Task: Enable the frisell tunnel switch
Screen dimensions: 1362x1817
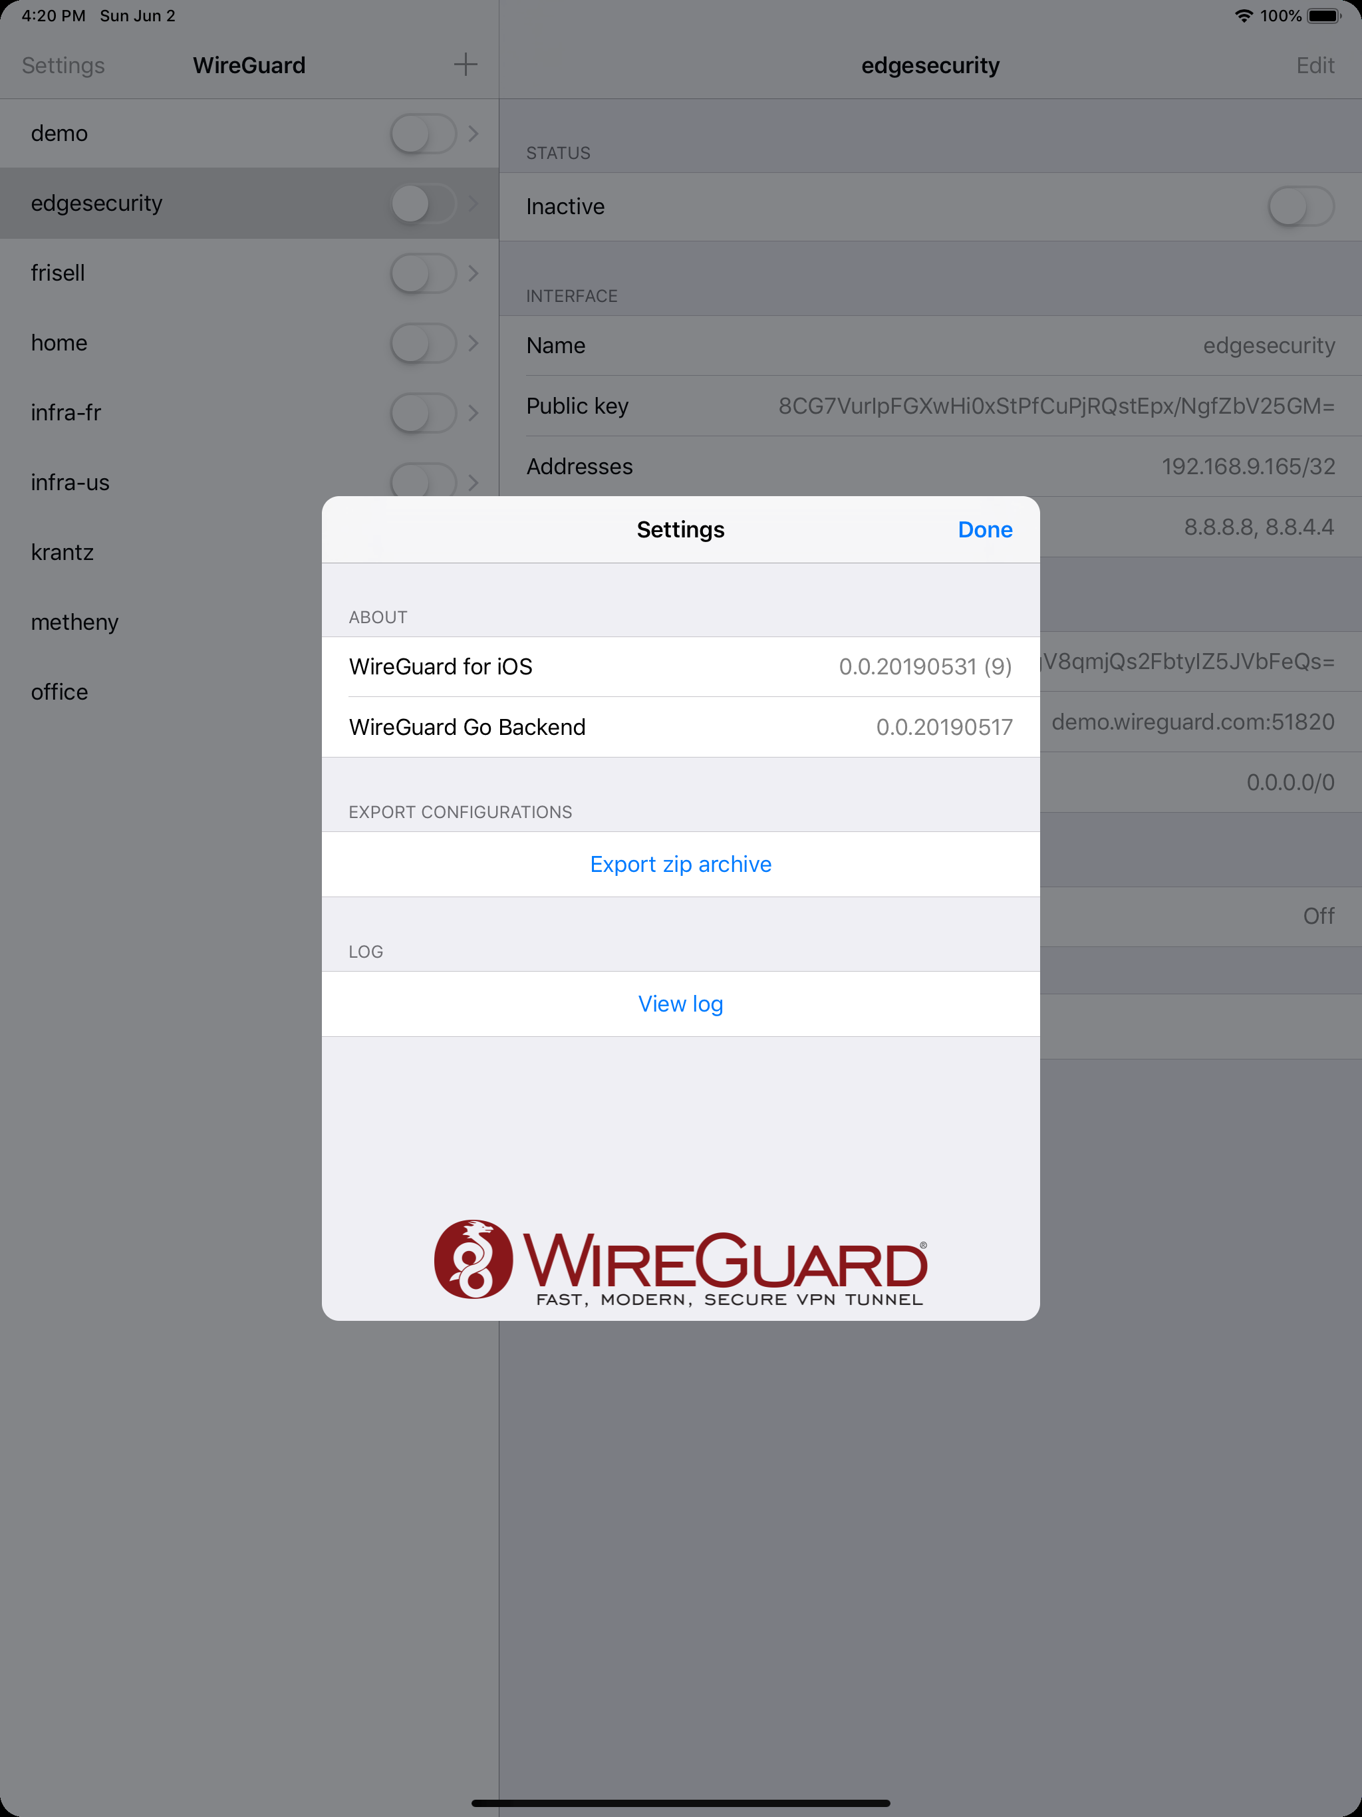Action: coord(423,273)
